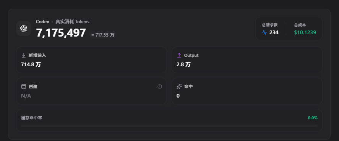Click the N/A value in 创建 card
The width and height of the screenshot is (339, 141).
26,96
